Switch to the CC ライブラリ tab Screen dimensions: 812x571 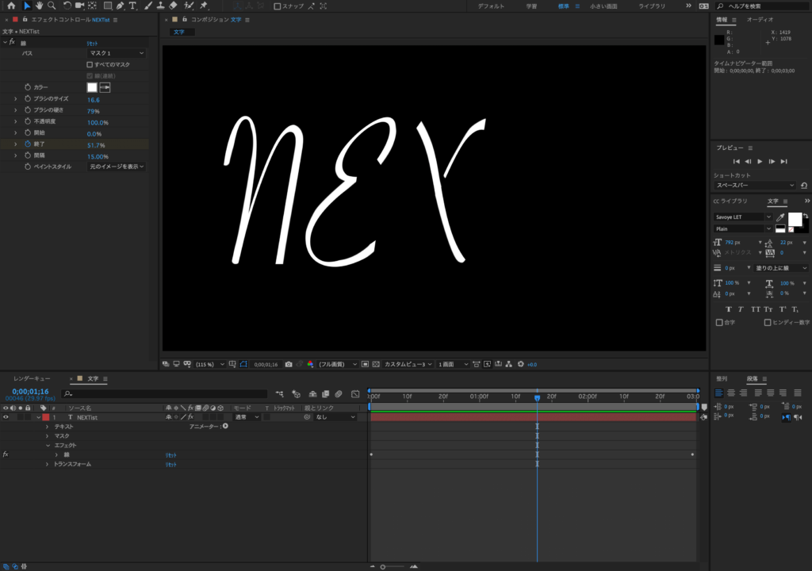tap(730, 201)
